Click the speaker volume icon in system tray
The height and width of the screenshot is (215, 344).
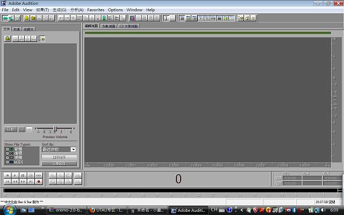pos(323,210)
